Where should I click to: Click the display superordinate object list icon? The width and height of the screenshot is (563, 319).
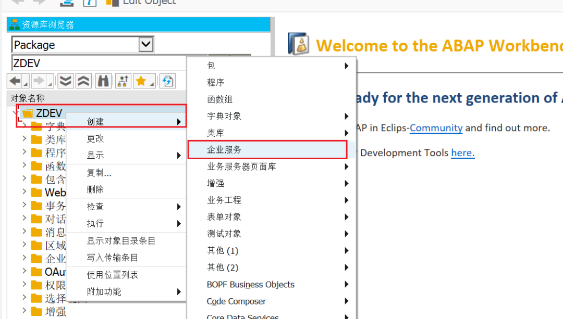point(123,81)
